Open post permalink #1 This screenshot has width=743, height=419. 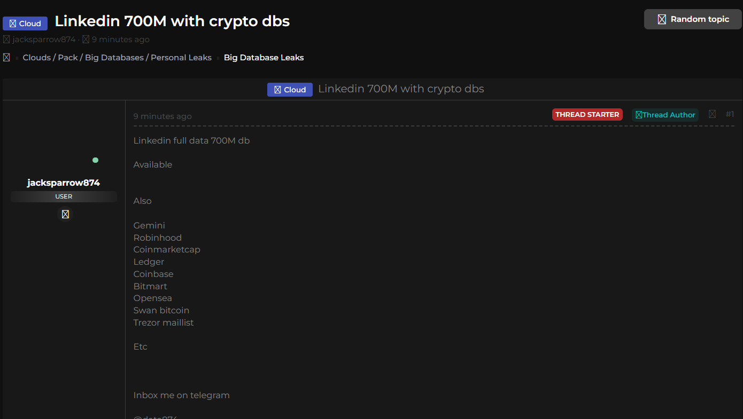(x=730, y=114)
